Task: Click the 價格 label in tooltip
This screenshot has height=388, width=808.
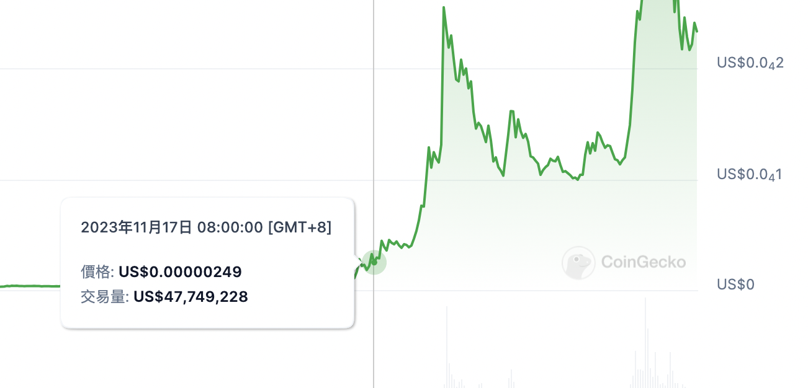Action: click(x=96, y=271)
